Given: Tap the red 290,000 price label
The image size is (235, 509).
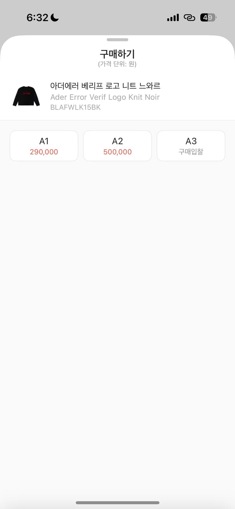Looking at the screenshot, I should 44,152.
